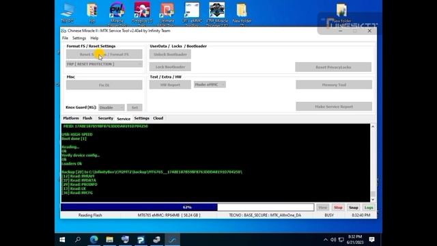Click the [12] Read: NVRAM log line
This screenshot has height=246, width=437.
point(78,176)
